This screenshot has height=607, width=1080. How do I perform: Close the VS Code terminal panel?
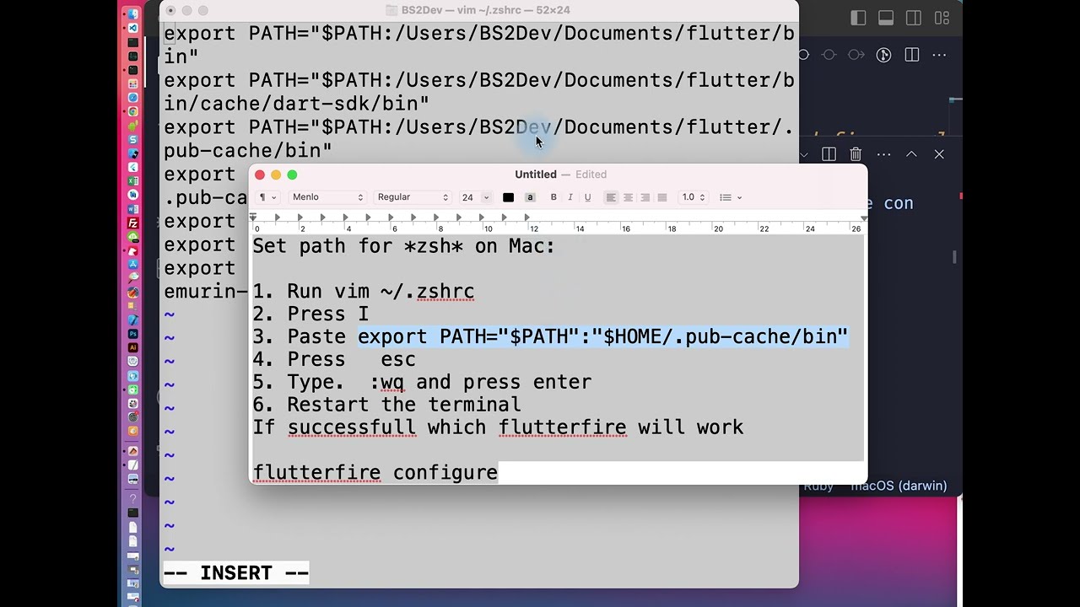939,154
